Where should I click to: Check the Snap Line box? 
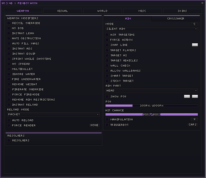(x=107, y=45)
